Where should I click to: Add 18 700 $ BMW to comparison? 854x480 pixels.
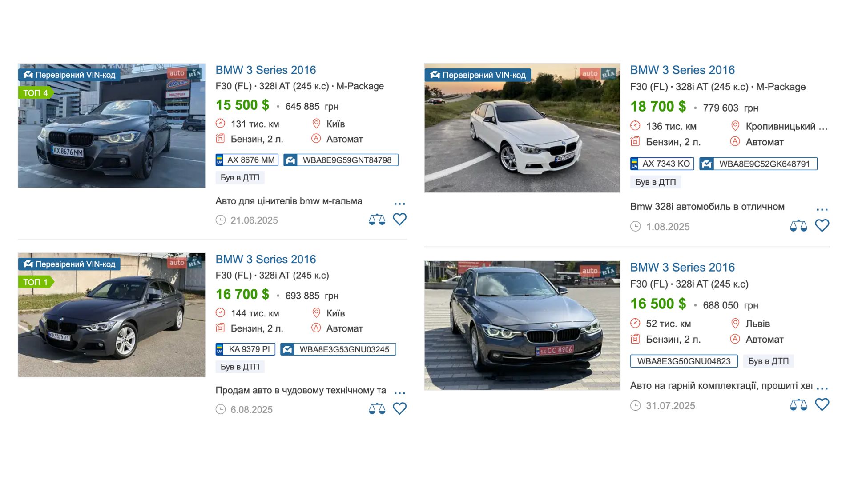point(798,226)
